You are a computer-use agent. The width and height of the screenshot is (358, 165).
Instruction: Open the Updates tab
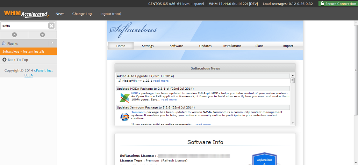(205, 46)
